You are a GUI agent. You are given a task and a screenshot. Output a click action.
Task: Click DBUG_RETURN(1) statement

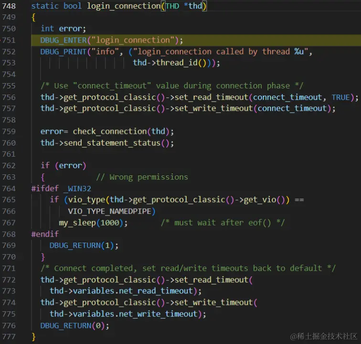coord(84,246)
